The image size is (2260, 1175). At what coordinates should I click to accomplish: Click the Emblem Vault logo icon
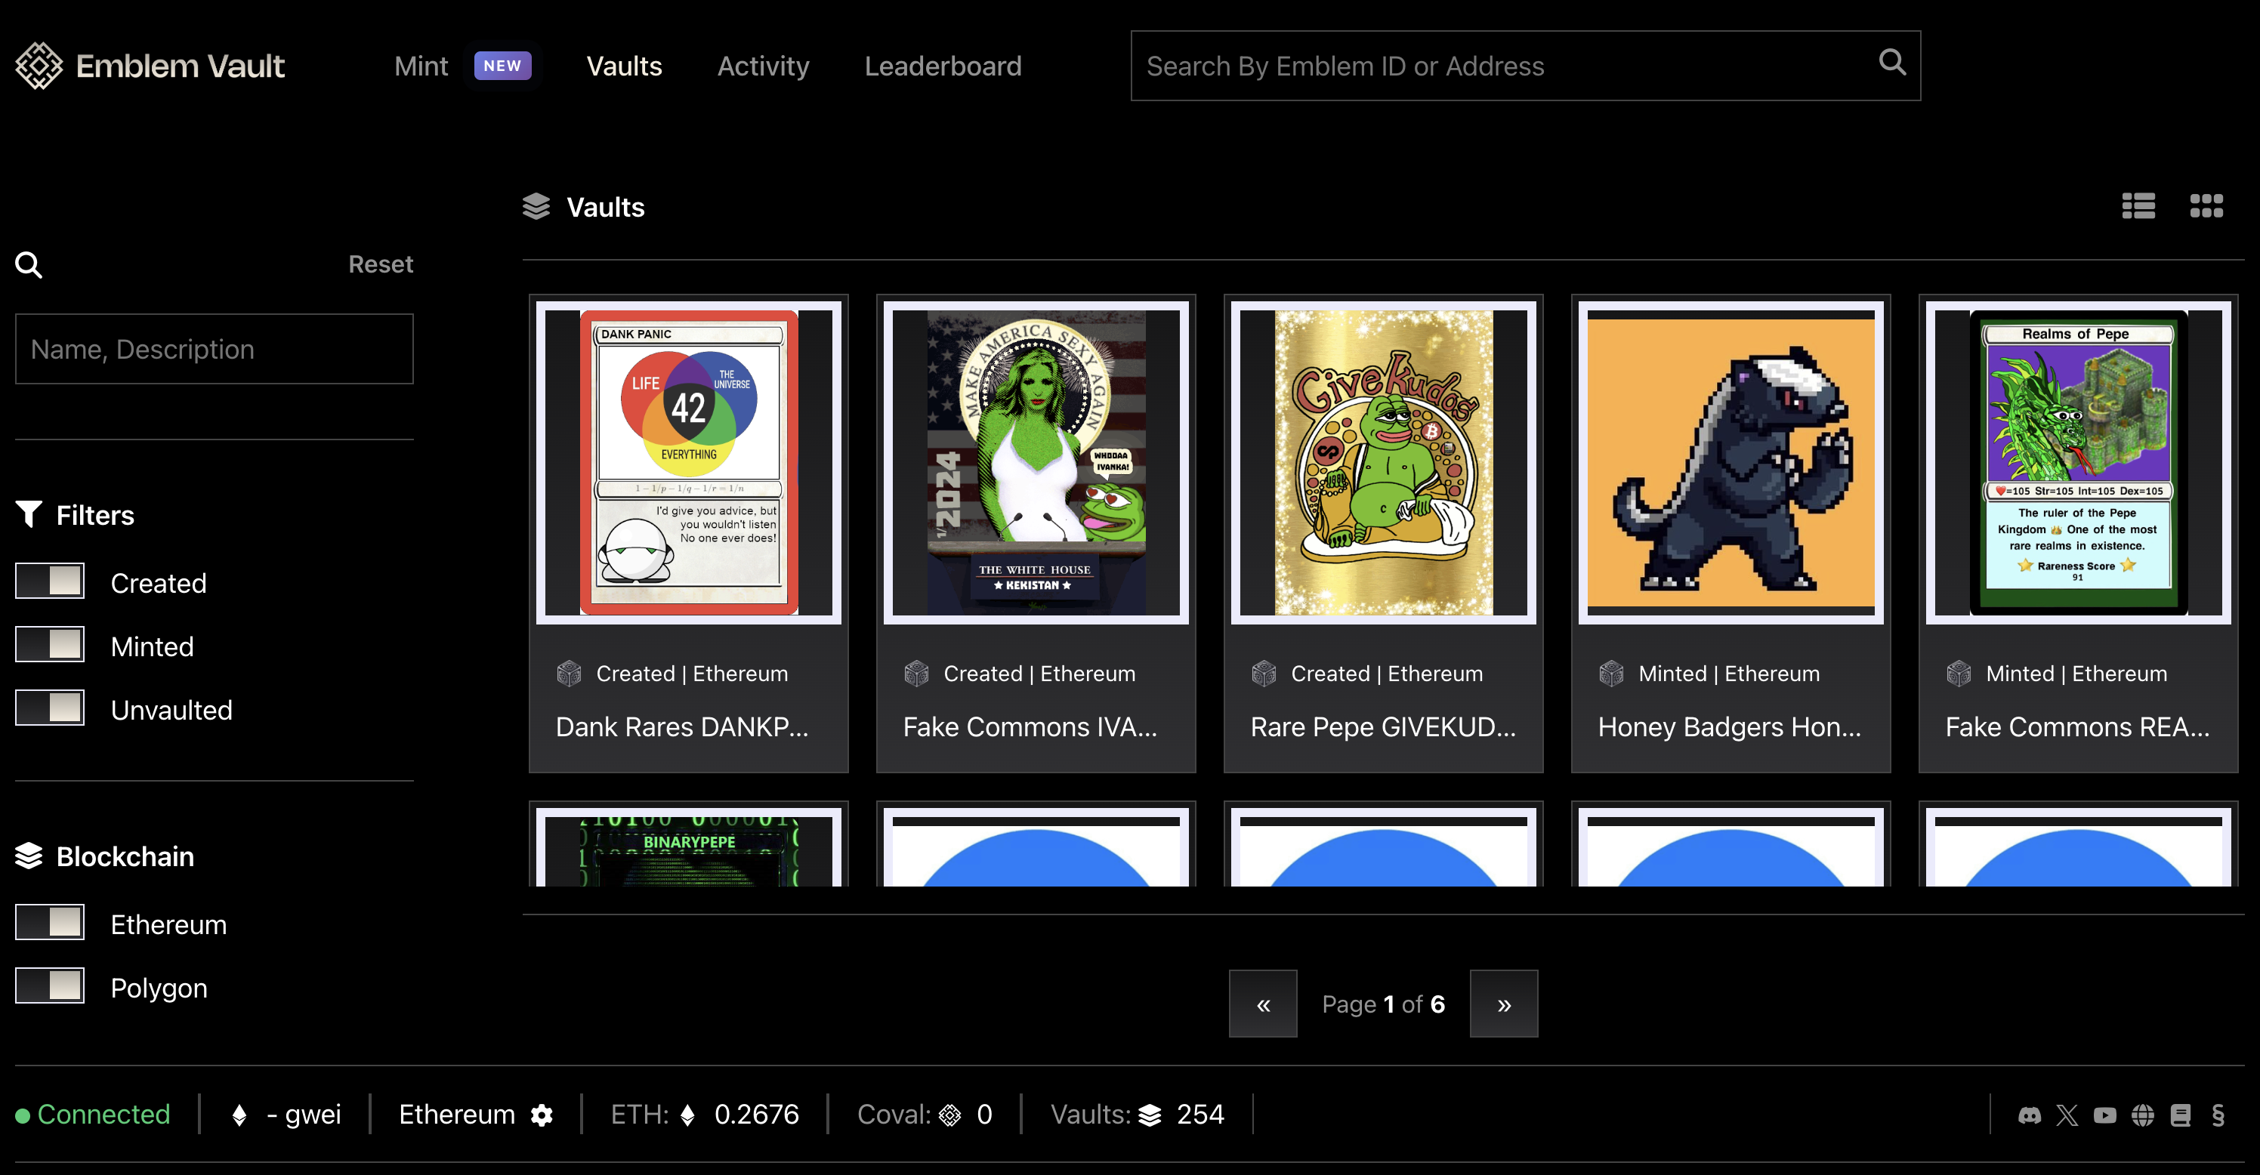pyautogui.click(x=39, y=66)
